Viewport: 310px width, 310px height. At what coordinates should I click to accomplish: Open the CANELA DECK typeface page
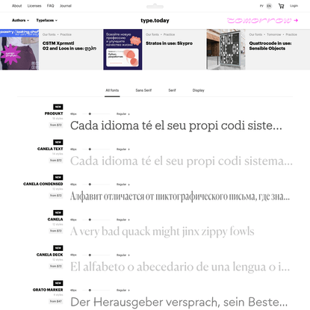[49, 255]
